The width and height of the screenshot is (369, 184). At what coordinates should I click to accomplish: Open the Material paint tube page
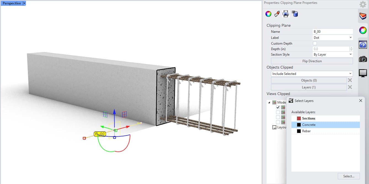point(277,14)
